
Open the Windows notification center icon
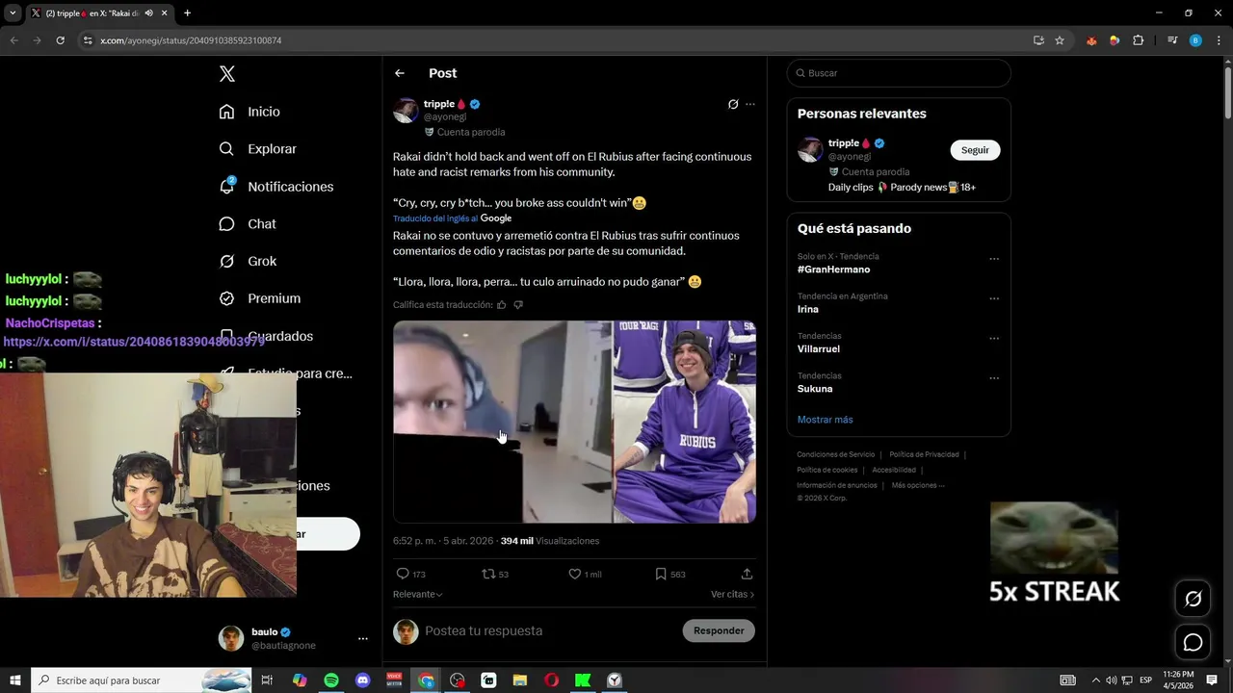click(1212, 680)
